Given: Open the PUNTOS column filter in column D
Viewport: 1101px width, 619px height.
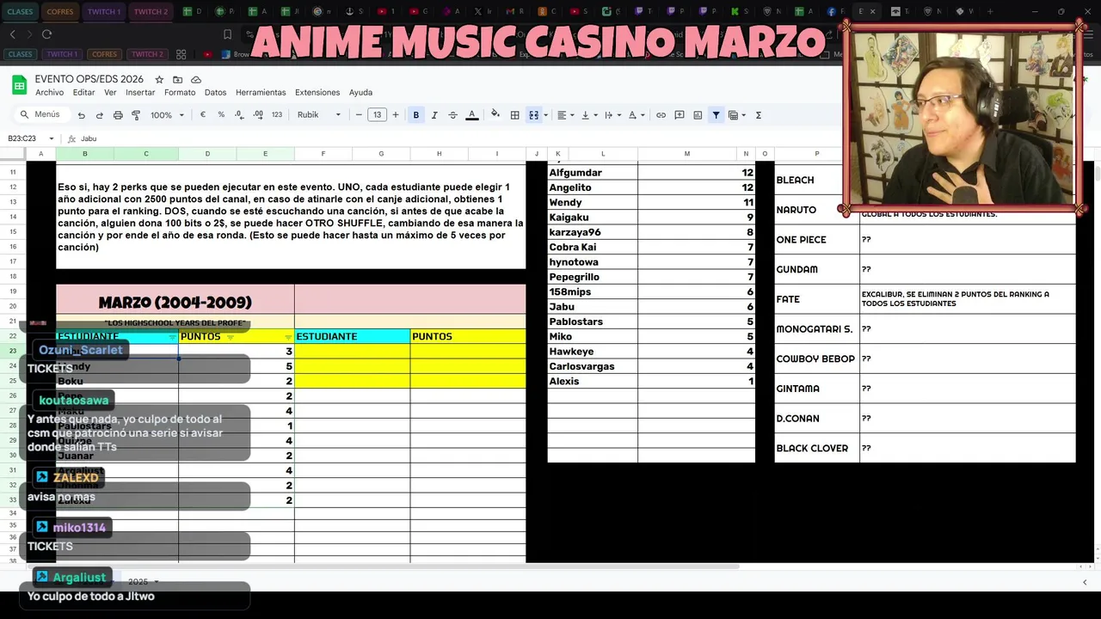Looking at the screenshot, I should pyautogui.click(x=230, y=337).
